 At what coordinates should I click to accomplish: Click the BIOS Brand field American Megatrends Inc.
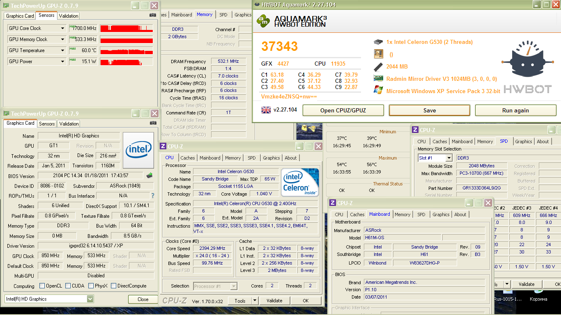425,282
